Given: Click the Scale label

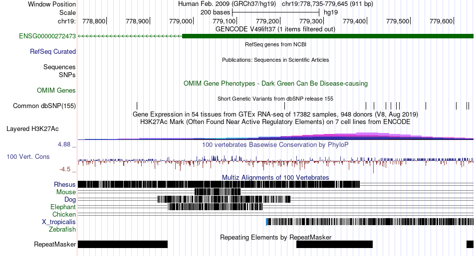Looking at the screenshot, I should point(67,12).
